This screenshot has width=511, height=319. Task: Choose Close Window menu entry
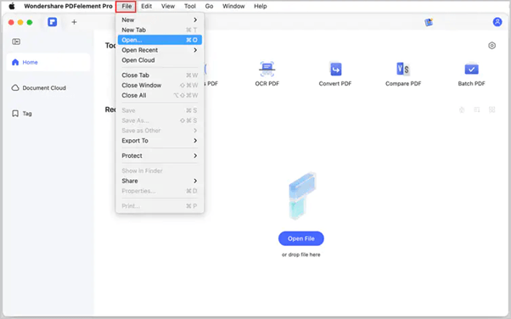160,86
